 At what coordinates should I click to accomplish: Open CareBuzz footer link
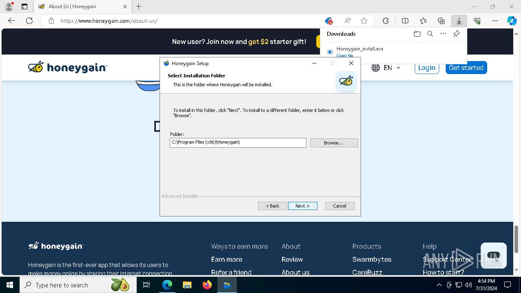367,272
